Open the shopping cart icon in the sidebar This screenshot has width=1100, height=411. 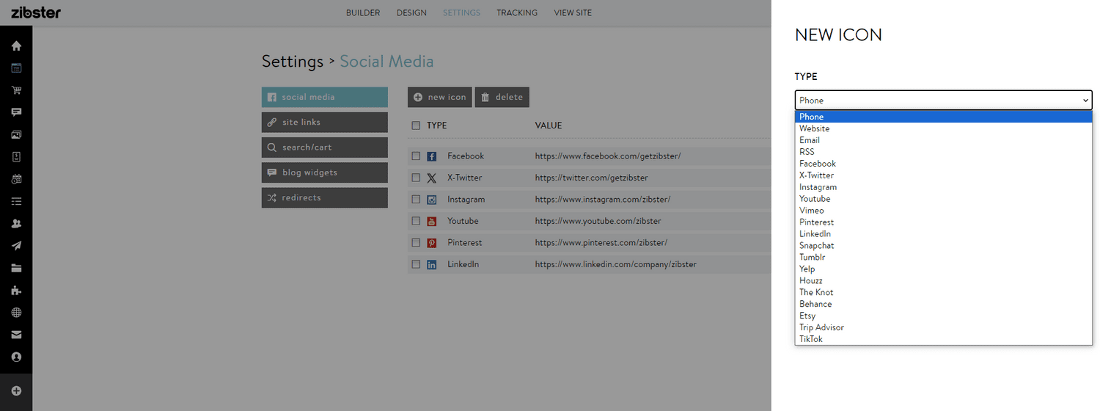(x=16, y=90)
